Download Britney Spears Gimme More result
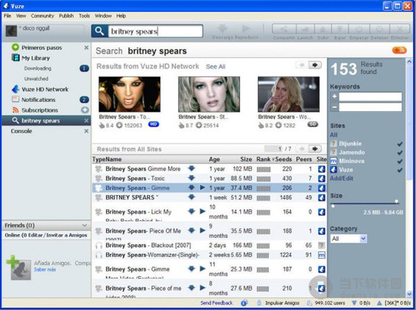 pyautogui.click(x=191, y=168)
